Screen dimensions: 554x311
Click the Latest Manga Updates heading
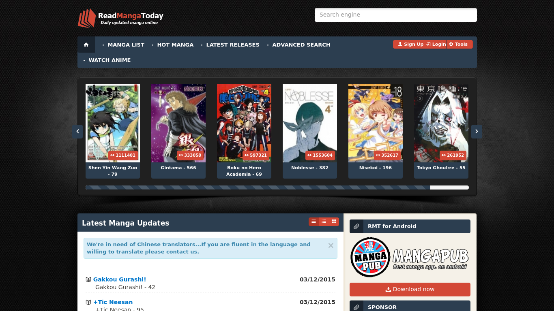pyautogui.click(x=126, y=223)
